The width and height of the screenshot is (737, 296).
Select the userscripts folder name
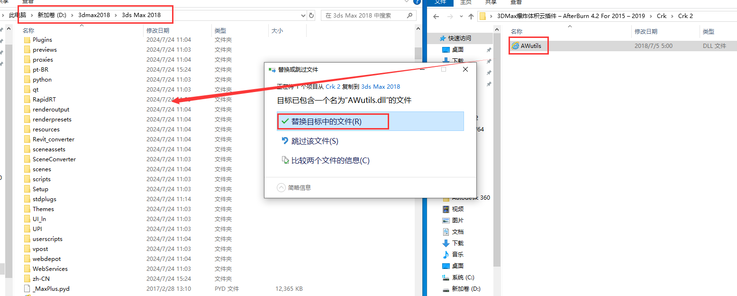point(47,239)
